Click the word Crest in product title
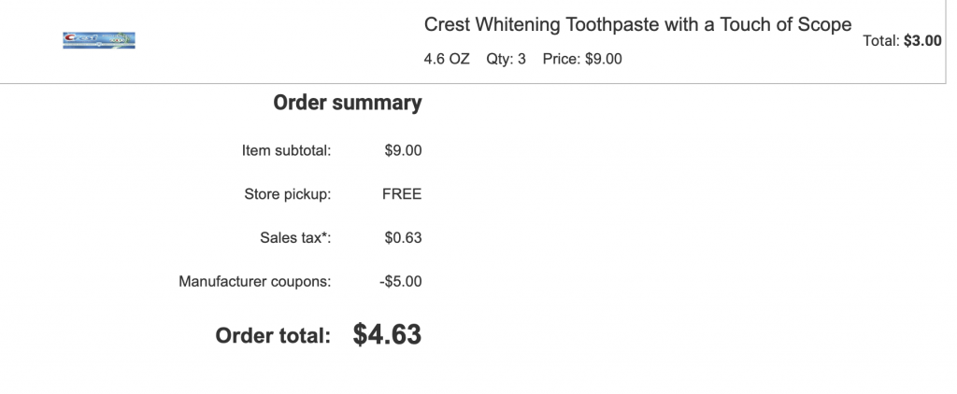Viewport: 957px width, 394px height. click(447, 25)
